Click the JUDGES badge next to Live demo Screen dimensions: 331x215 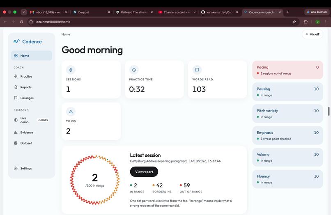tap(43, 120)
